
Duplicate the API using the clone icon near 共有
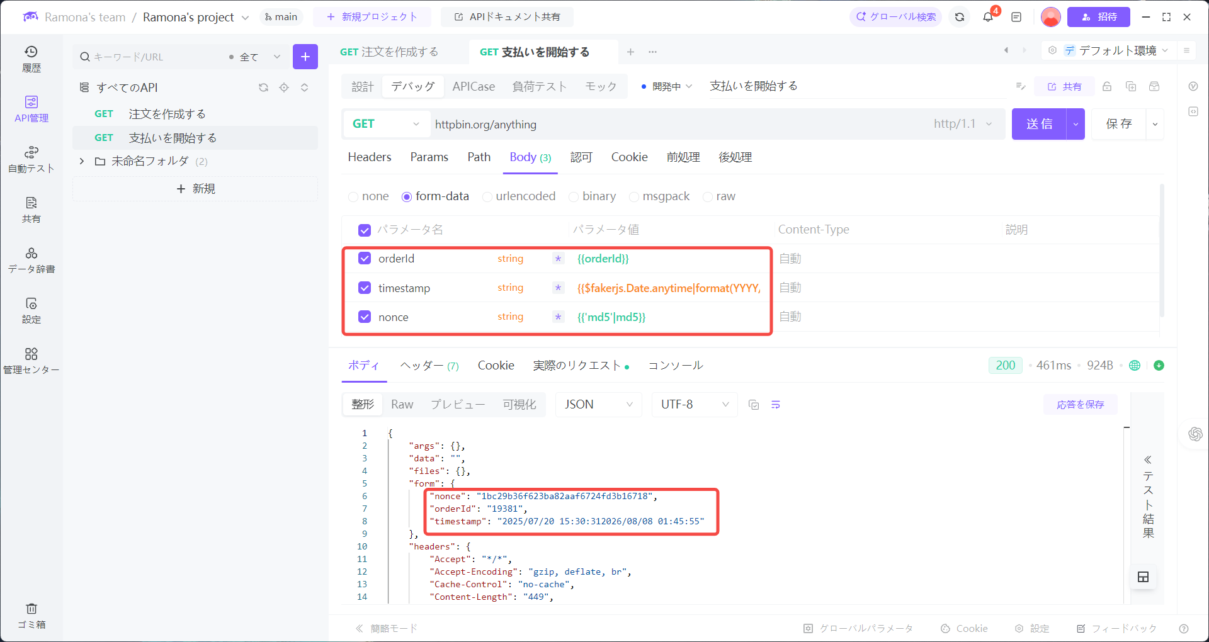1131,86
